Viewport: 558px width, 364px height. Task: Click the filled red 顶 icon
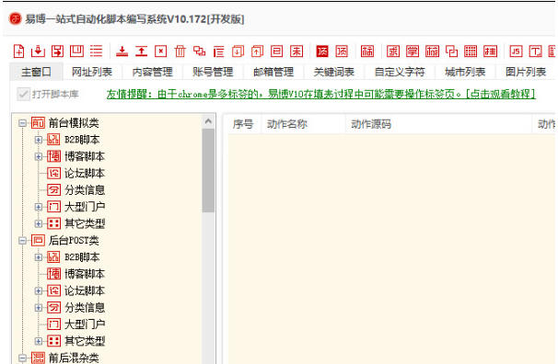click(322, 51)
